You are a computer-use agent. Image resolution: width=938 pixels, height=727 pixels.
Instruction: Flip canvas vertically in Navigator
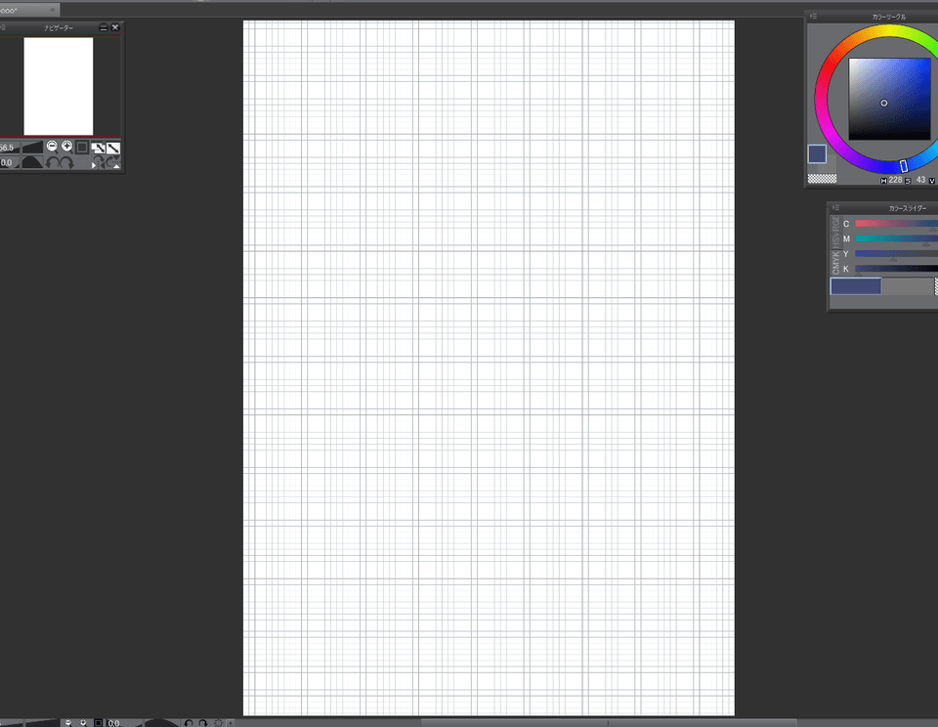click(x=113, y=163)
